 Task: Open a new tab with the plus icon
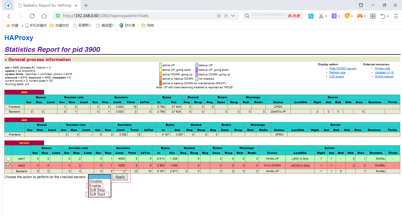click(86, 5)
